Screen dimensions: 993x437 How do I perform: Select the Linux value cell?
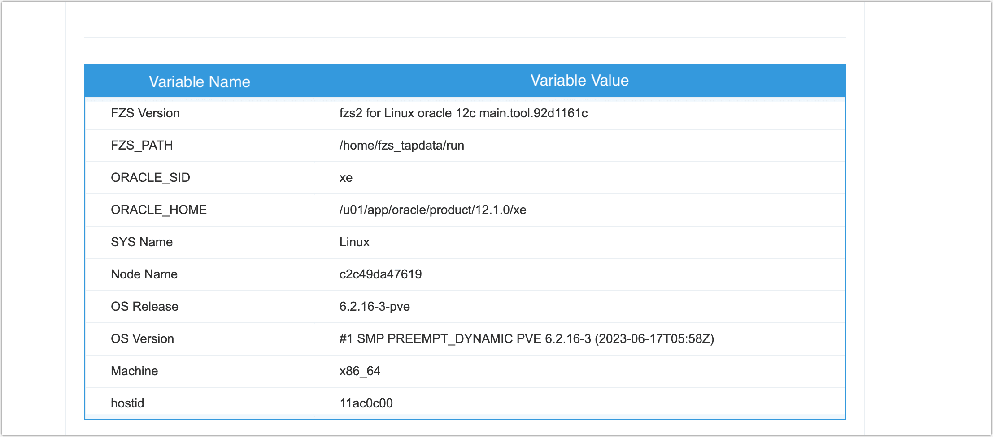(354, 242)
